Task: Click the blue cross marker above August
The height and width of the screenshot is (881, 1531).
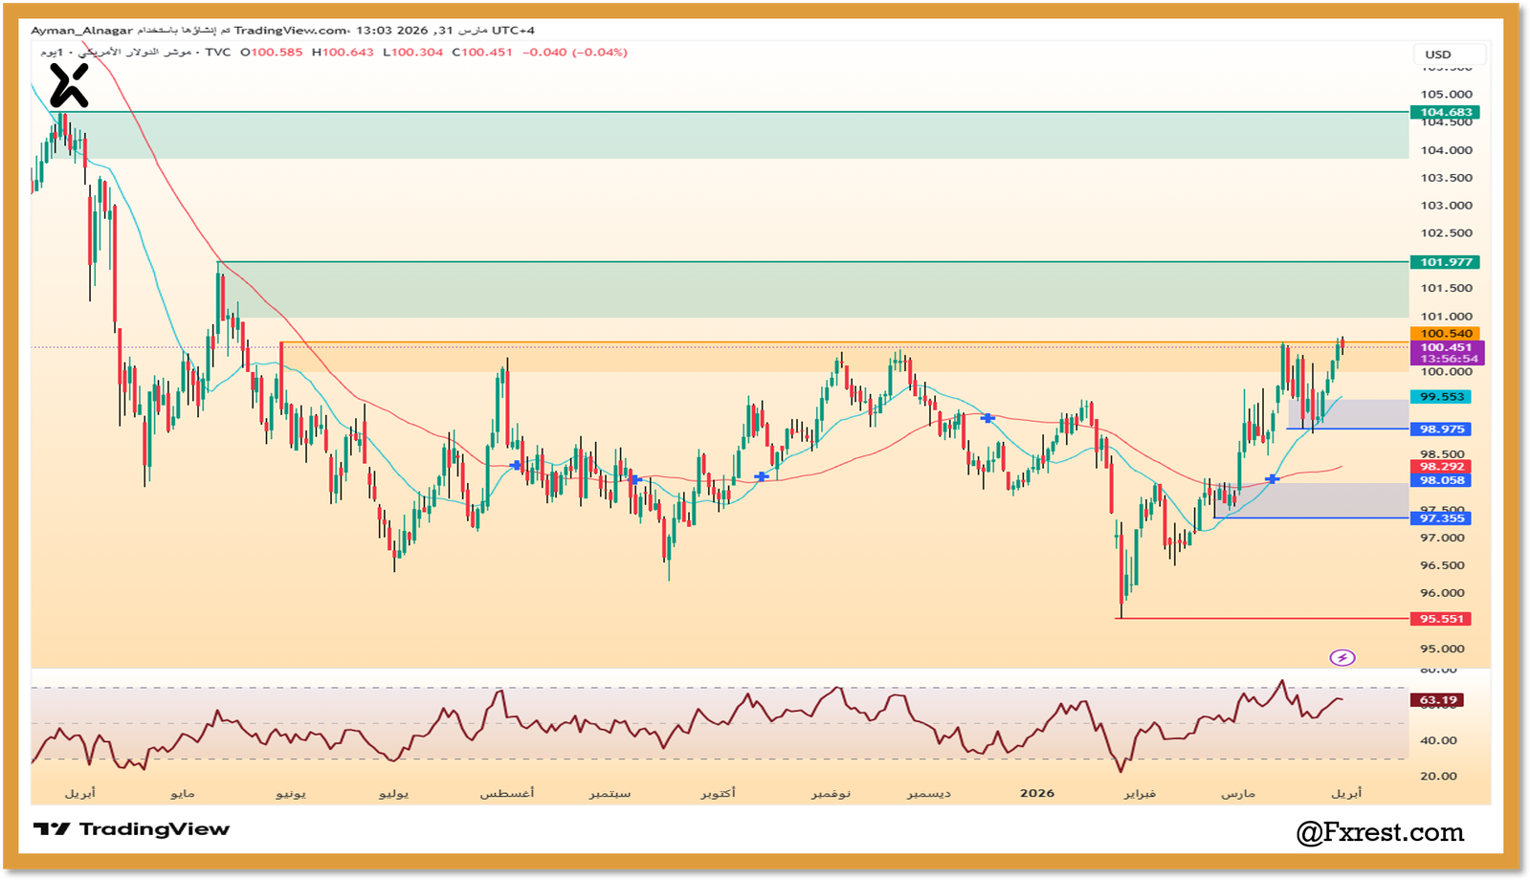Action: tap(517, 465)
